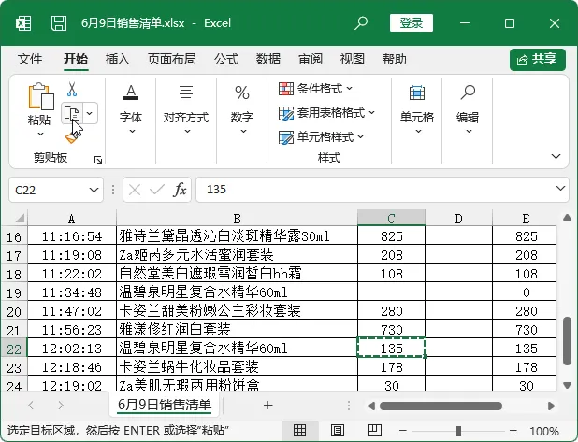This screenshot has height=442, width=578.
Task: Select the 6月9日销售清单 sheet tab
Action: [165, 405]
